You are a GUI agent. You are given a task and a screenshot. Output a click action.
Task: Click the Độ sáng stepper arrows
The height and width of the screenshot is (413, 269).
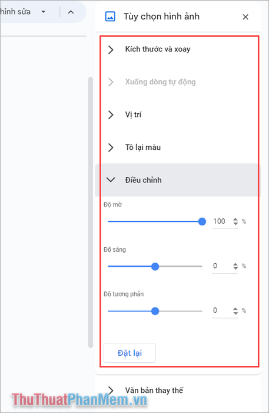point(235,266)
